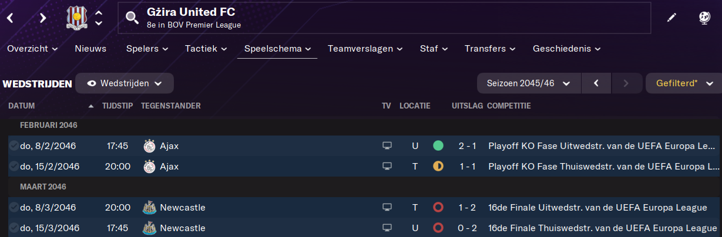Click the green win indicator for 8/2/2046
The image size is (722, 237).
pyautogui.click(x=438, y=146)
